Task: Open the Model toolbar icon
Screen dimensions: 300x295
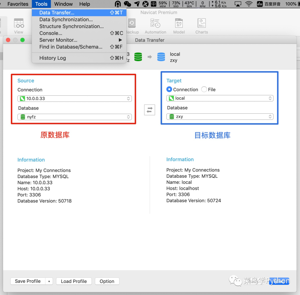Action: [x=179, y=26]
